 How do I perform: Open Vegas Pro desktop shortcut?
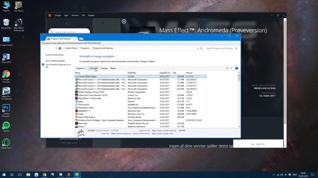point(6,93)
